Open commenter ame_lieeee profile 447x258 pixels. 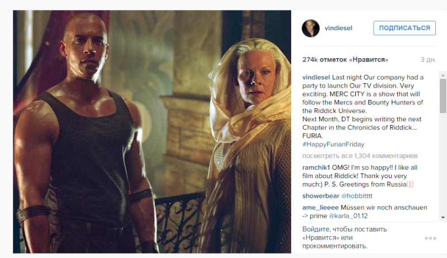(x=320, y=207)
